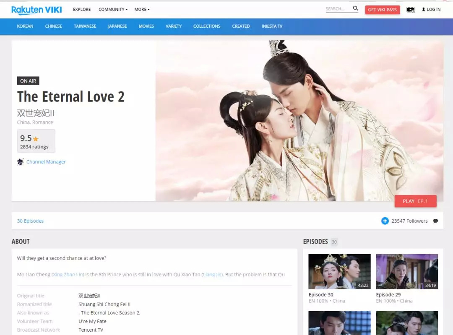Click the 2834 ratings text

(x=34, y=147)
